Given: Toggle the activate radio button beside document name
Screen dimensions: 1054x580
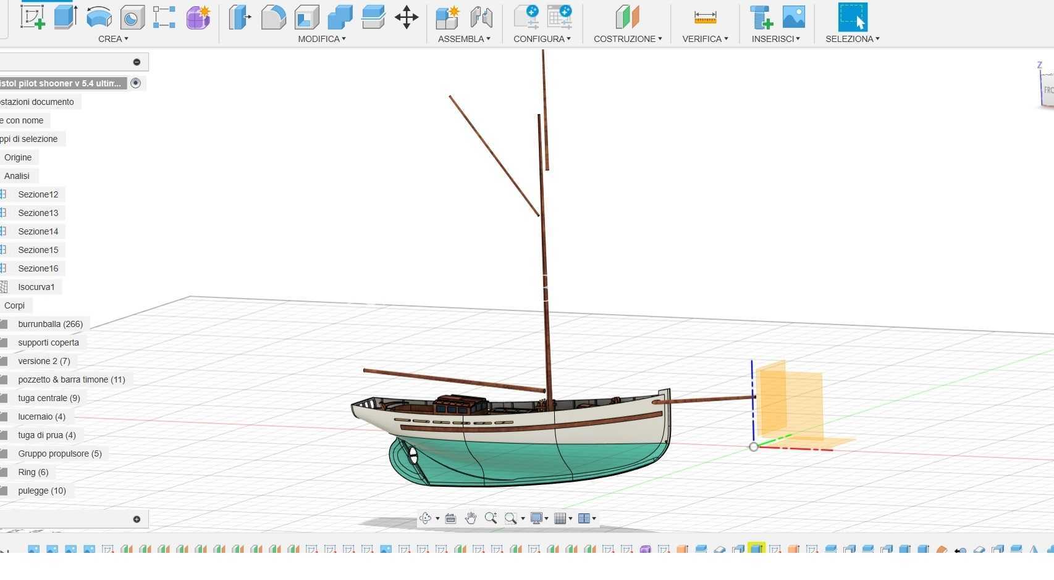Looking at the screenshot, I should [x=136, y=83].
